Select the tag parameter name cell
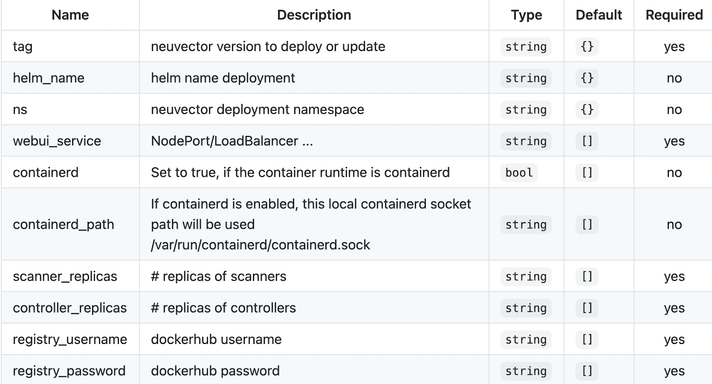Viewport: 712px width, 384px height. [x=23, y=47]
